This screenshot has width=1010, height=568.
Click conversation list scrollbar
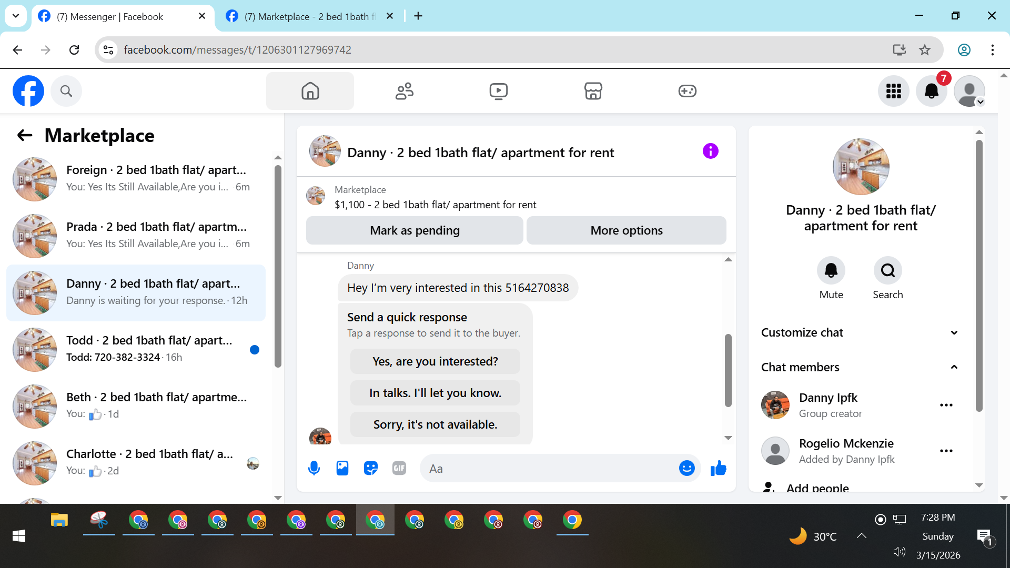(x=278, y=266)
